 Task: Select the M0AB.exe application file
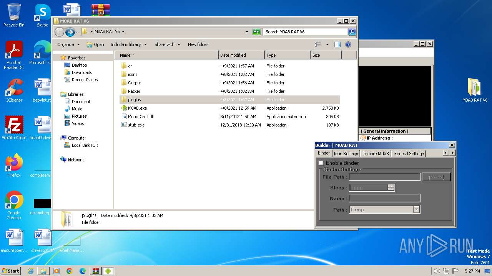tap(137, 108)
